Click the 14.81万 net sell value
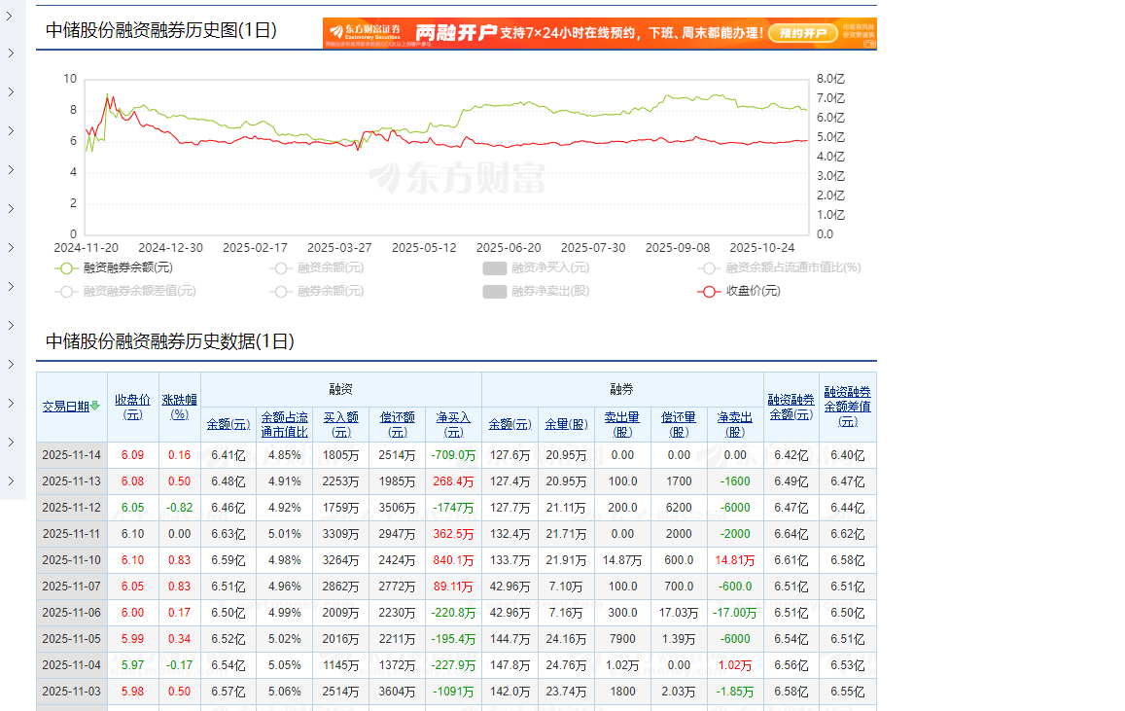The image size is (1125, 711). coord(735,559)
